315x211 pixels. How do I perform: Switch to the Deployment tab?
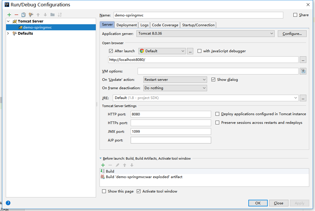pos(127,25)
